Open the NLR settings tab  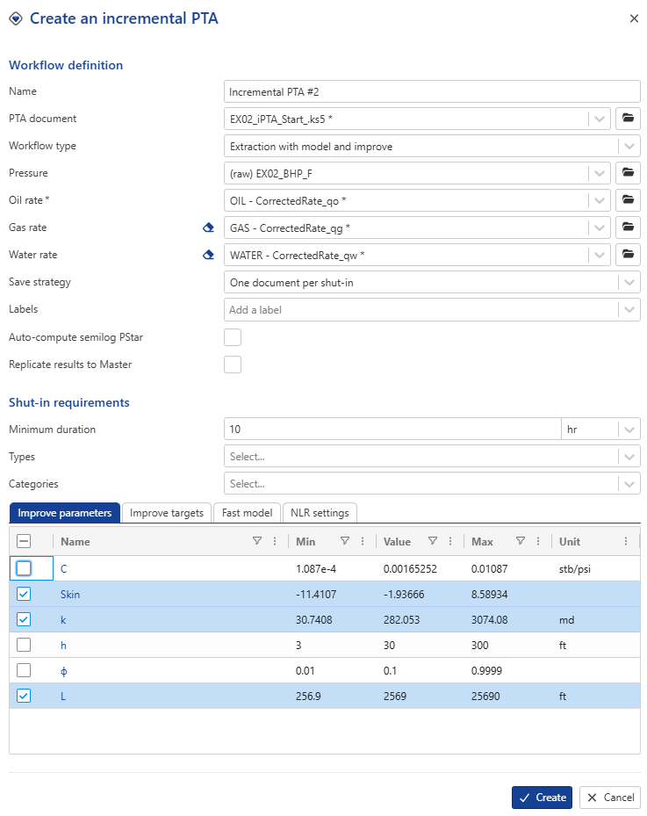320,513
